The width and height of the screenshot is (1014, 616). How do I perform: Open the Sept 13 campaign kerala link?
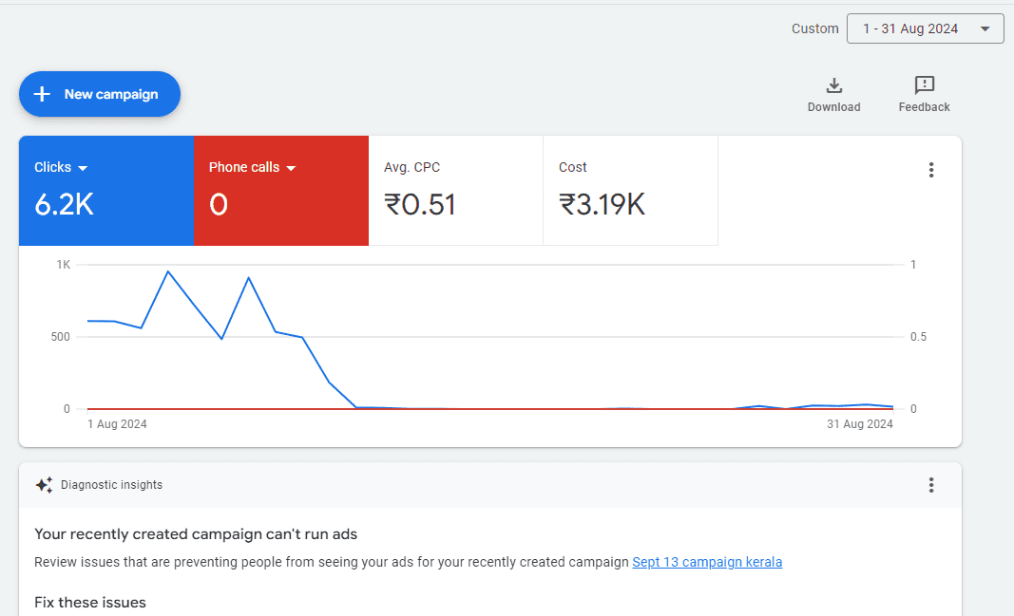(x=707, y=562)
